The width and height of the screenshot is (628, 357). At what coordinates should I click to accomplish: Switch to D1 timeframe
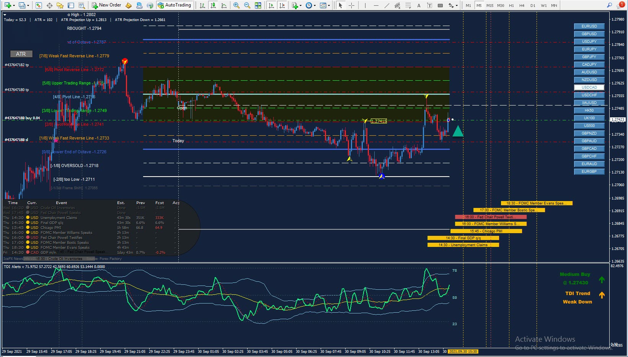point(533,5)
